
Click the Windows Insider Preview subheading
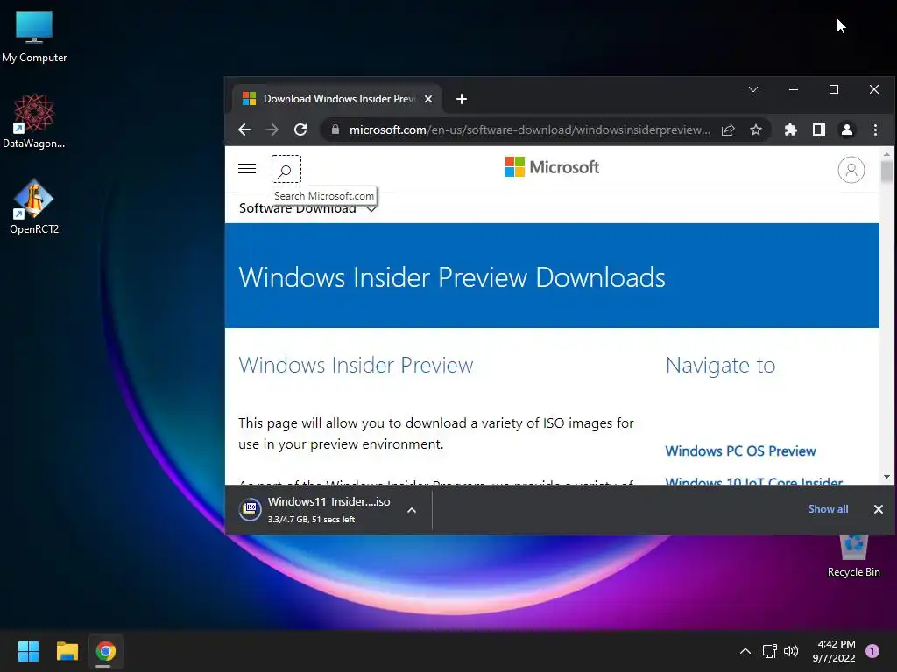356,365
